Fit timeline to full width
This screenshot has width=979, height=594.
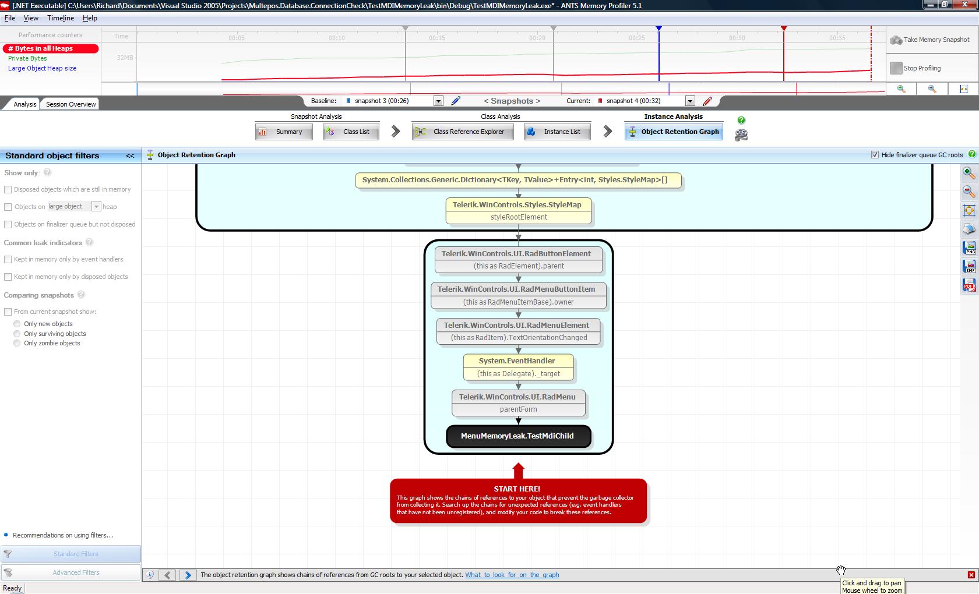963,89
